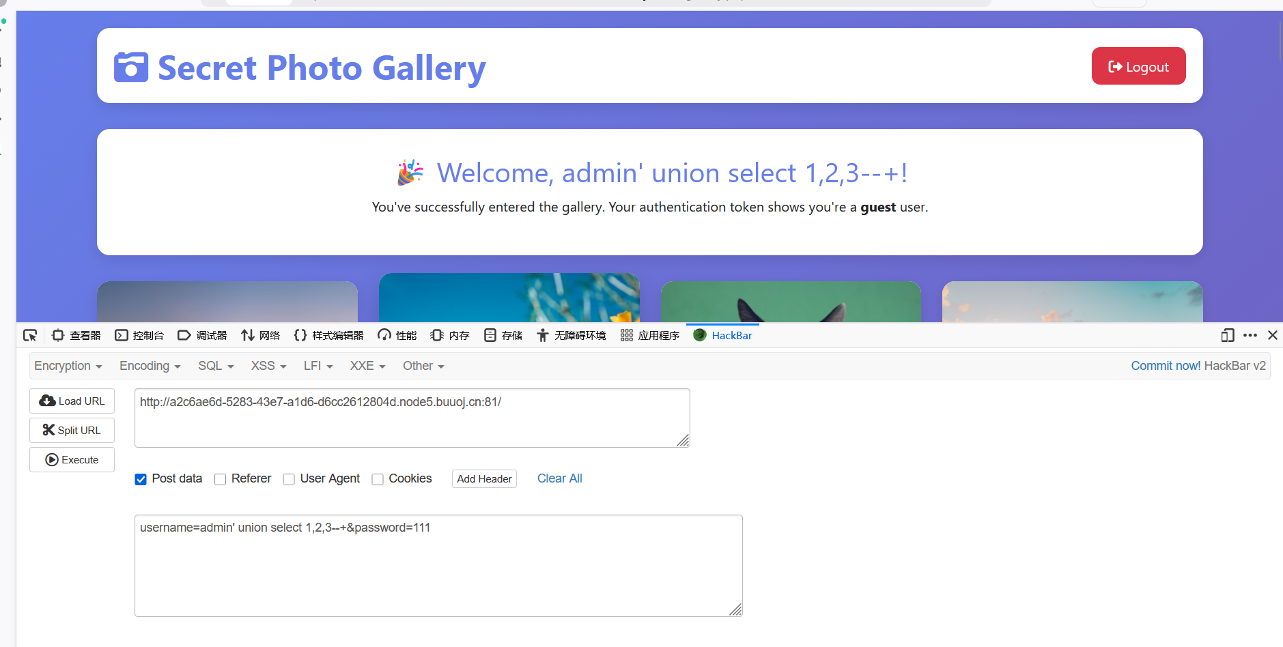
Task: Switch to the Debugger (调试器) tab
Action: (x=202, y=335)
